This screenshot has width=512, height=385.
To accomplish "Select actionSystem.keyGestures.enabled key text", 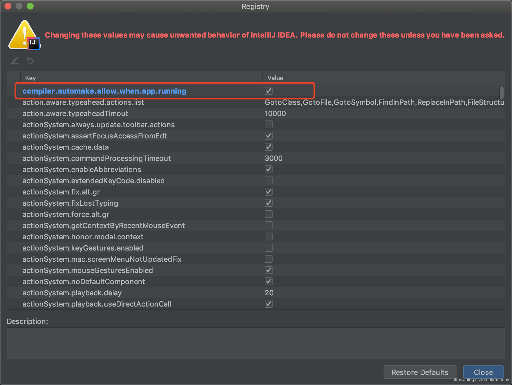I will tap(83, 248).
